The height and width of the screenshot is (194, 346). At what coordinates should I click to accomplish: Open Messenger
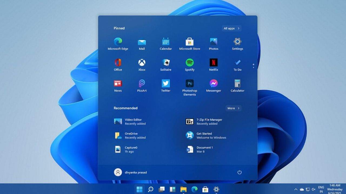(x=214, y=86)
